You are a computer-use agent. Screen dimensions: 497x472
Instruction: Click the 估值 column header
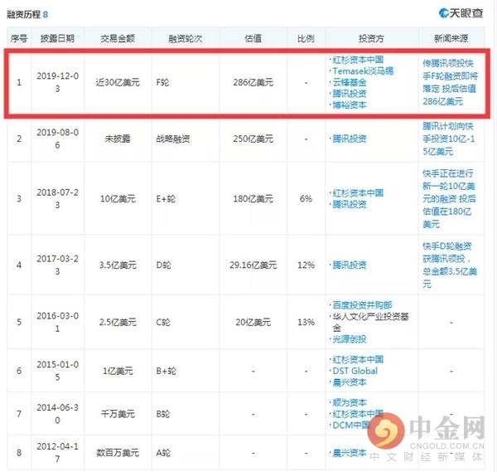[x=253, y=38]
